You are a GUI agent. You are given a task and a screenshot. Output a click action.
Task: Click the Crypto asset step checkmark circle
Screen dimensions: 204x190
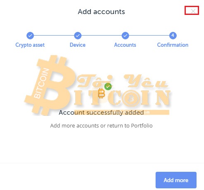[x=30, y=36]
